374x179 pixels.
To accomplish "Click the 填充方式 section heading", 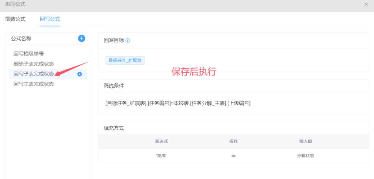I will click(x=114, y=128).
